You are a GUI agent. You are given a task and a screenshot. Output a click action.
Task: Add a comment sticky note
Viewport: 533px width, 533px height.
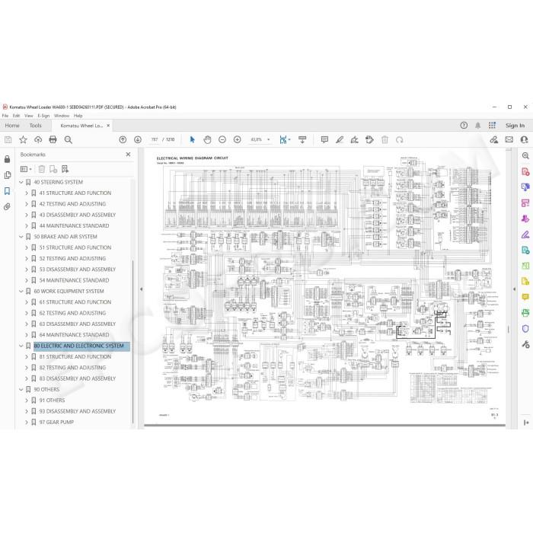pos(324,139)
